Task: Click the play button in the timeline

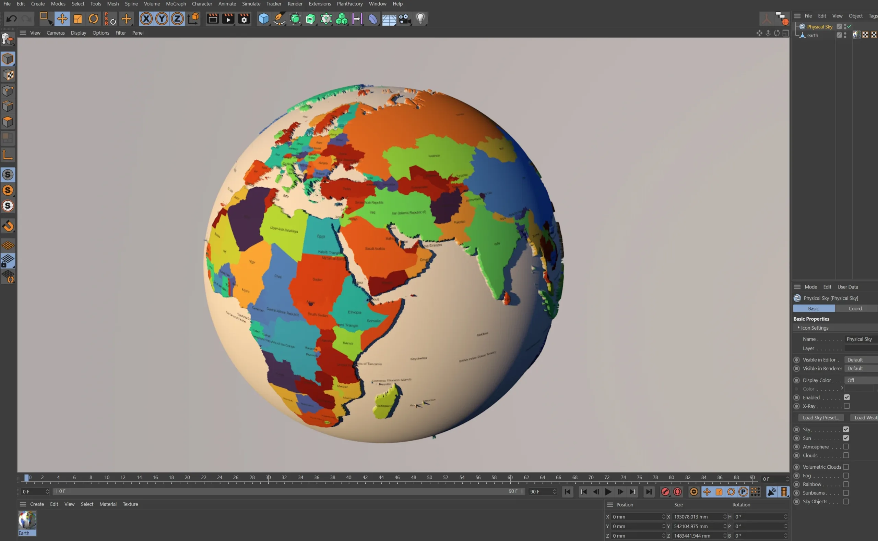Action: click(x=608, y=492)
